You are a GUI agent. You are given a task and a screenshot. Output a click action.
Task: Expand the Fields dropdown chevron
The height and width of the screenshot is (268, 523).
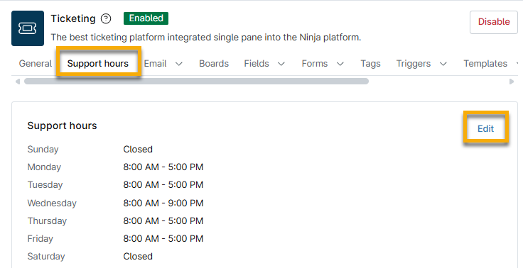click(x=281, y=64)
